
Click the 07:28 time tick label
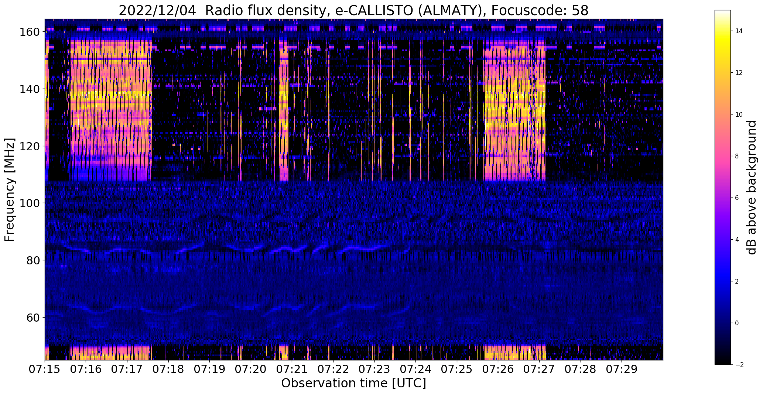[x=581, y=369]
